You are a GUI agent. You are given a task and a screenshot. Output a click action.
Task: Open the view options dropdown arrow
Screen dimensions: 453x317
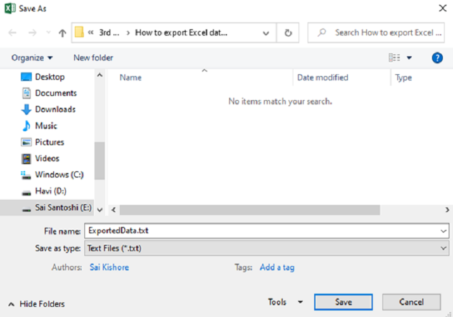pyautogui.click(x=409, y=58)
